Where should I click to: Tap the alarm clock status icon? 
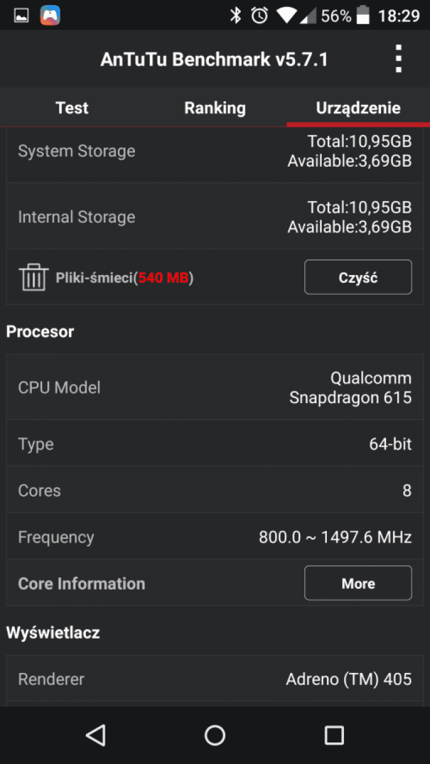pyautogui.click(x=259, y=15)
